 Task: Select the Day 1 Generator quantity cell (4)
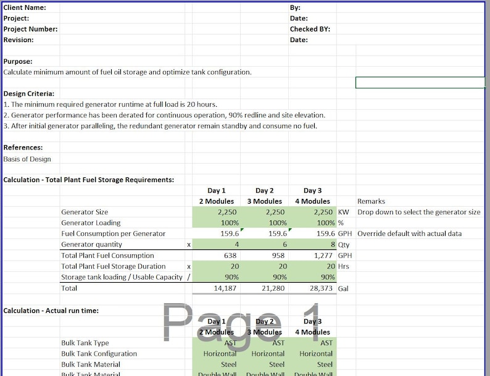(x=217, y=244)
